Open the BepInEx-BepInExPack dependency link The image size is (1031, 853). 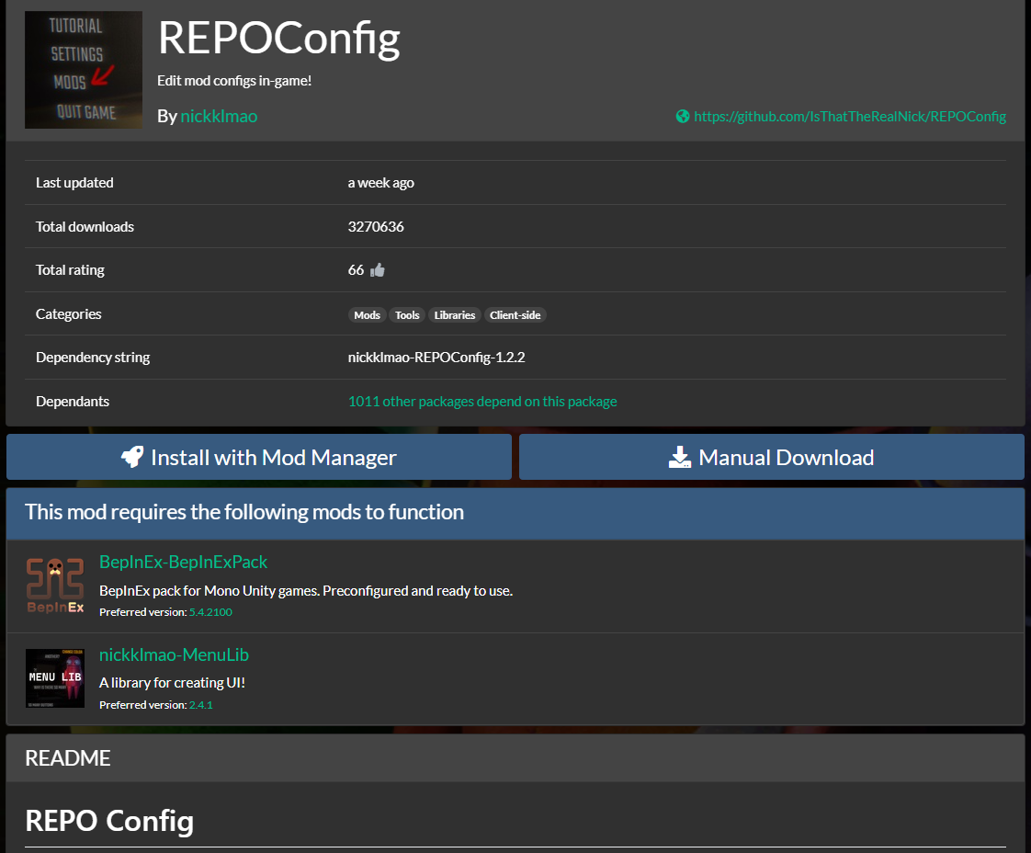[x=184, y=562]
